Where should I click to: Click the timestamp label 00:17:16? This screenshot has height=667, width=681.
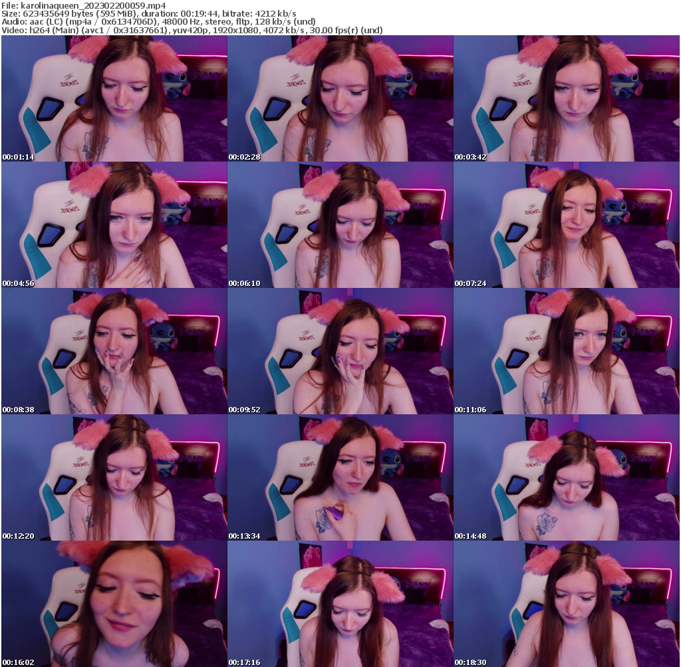pyautogui.click(x=243, y=662)
